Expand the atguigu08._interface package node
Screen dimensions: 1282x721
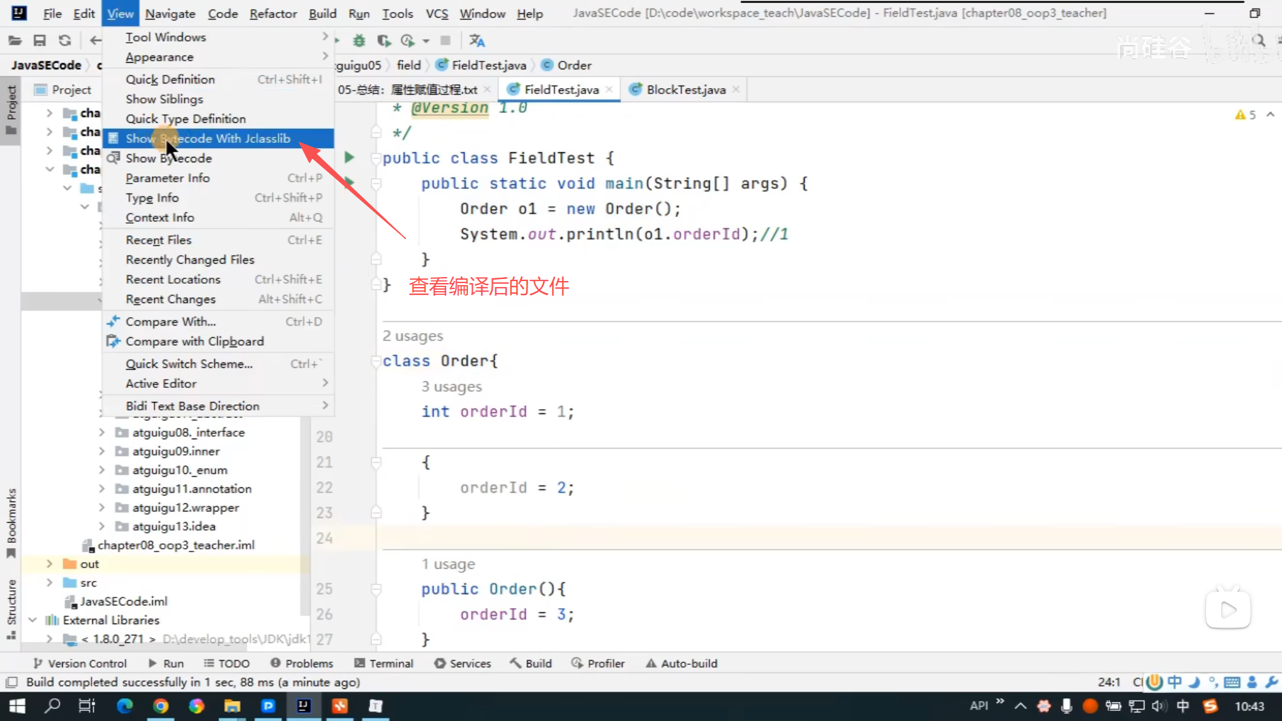(101, 433)
